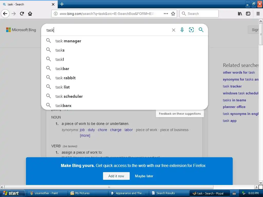Viewport: 263px width, 197px height.
Task: Open related search 'task tracker'
Action: click(x=232, y=86)
